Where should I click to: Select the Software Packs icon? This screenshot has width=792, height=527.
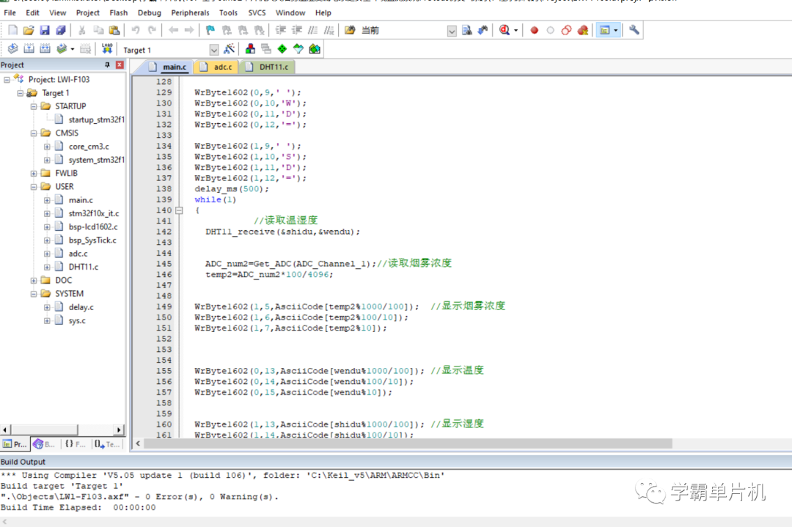click(298, 49)
